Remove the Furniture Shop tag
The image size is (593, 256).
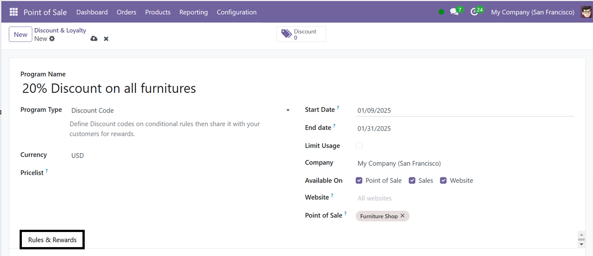(x=403, y=216)
